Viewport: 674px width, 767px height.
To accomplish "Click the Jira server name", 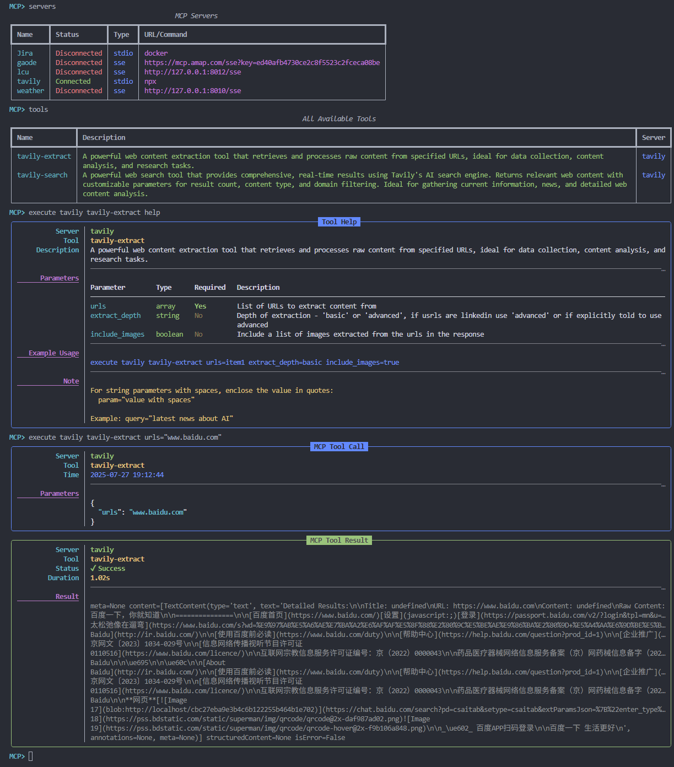I will (25, 53).
